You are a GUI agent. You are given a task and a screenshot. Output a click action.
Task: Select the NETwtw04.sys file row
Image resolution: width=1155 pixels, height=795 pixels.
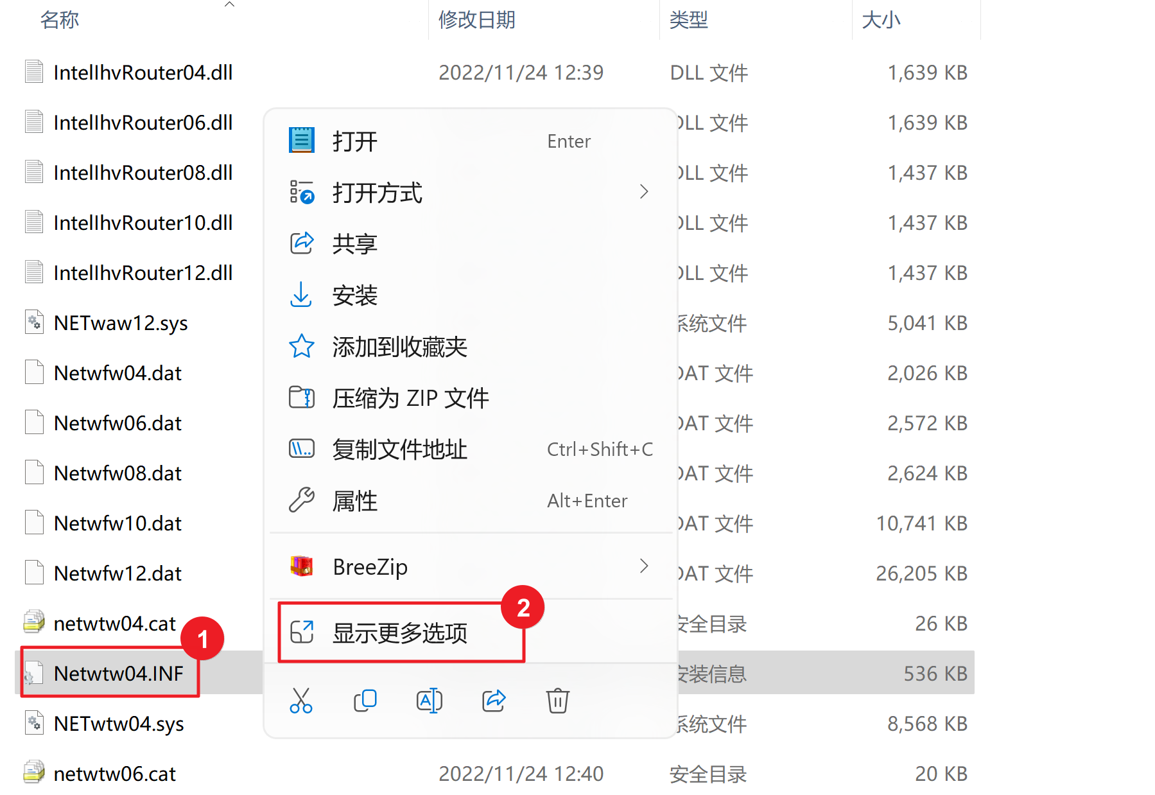(119, 724)
